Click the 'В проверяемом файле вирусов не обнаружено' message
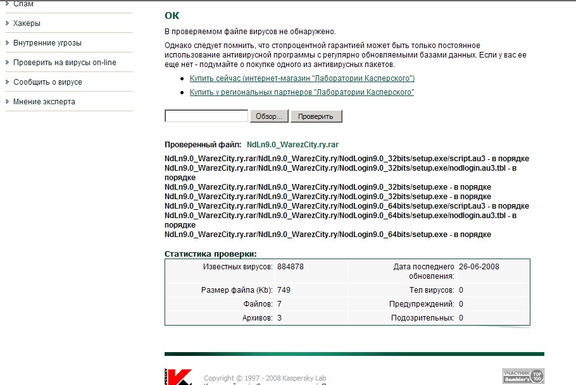 (250, 32)
